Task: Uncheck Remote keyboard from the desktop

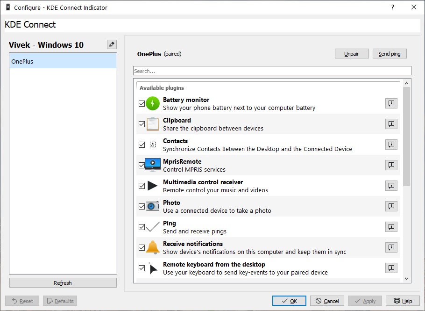Action: (x=142, y=268)
